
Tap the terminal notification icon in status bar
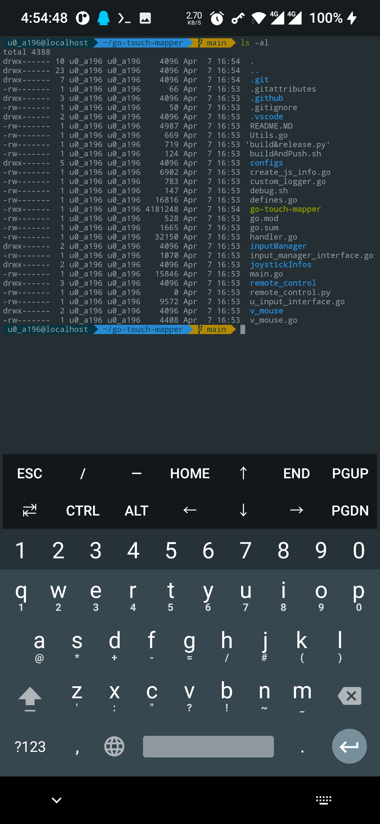124,18
